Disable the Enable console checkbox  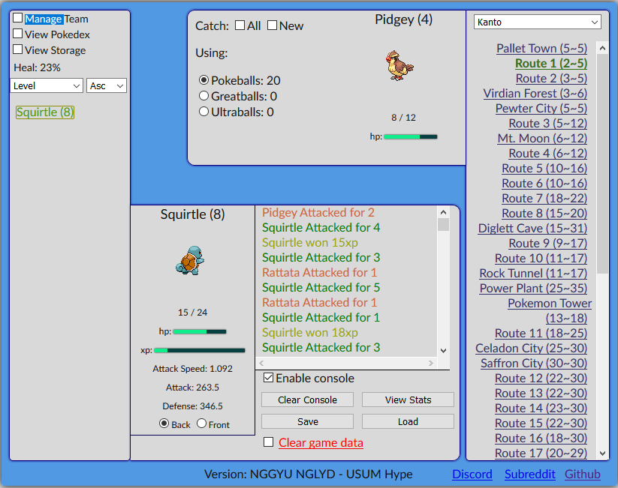pyautogui.click(x=268, y=378)
